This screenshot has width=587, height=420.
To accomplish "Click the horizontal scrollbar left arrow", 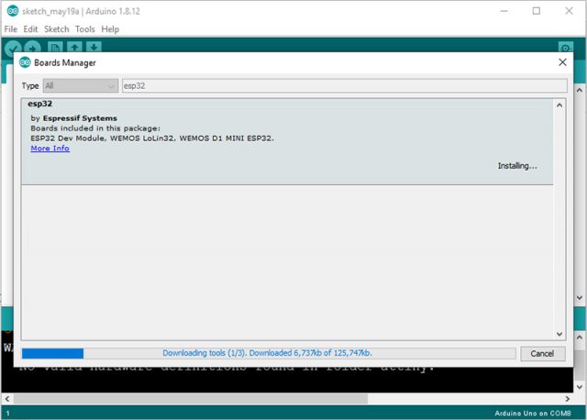I will click(7, 399).
